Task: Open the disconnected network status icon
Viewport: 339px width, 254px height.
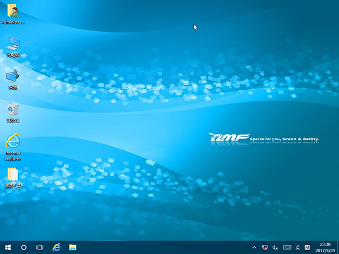Action: (265, 247)
